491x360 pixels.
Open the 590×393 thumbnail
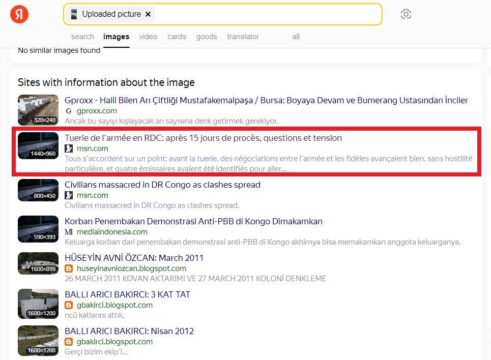pos(38,229)
